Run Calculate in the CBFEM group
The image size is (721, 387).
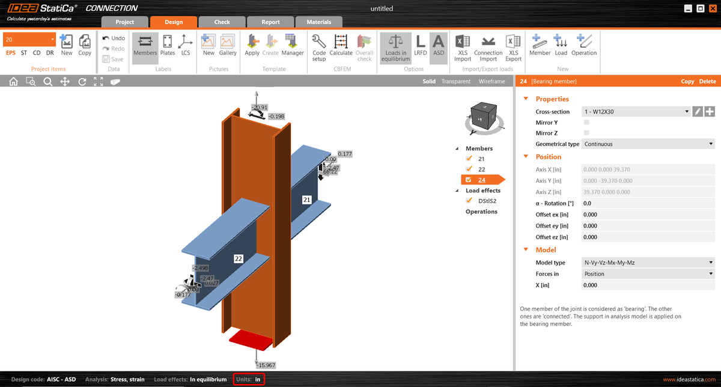[x=341, y=47]
